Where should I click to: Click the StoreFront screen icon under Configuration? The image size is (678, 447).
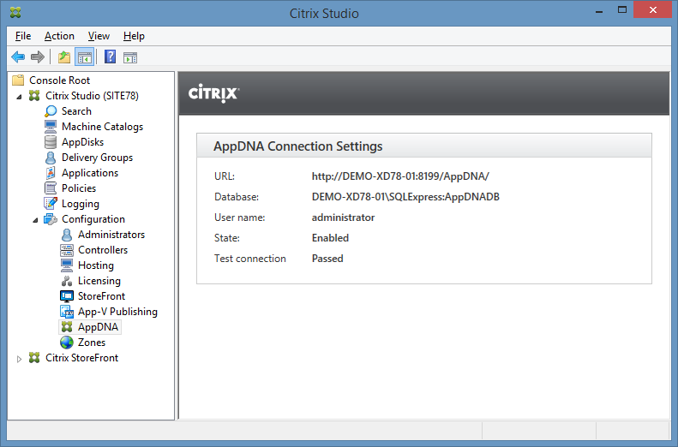point(67,296)
